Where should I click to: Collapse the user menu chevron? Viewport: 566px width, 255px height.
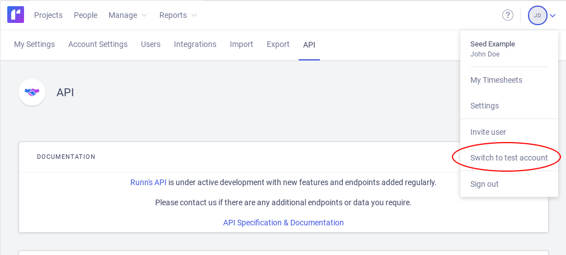point(553,16)
